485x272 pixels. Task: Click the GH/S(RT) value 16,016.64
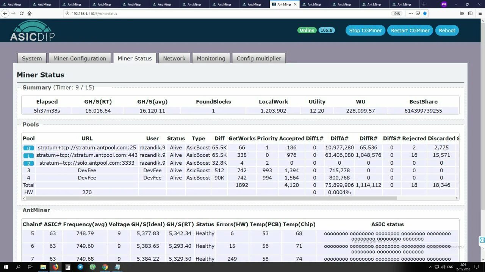[x=98, y=111]
